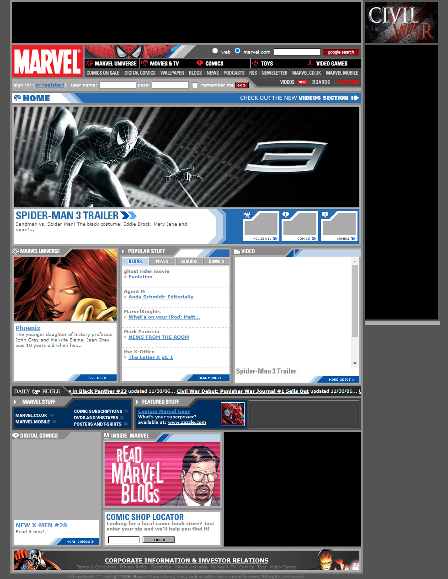Expand the Popular Stuff panel triangle
This screenshot has width=448, height=579.
coord(123,251)
